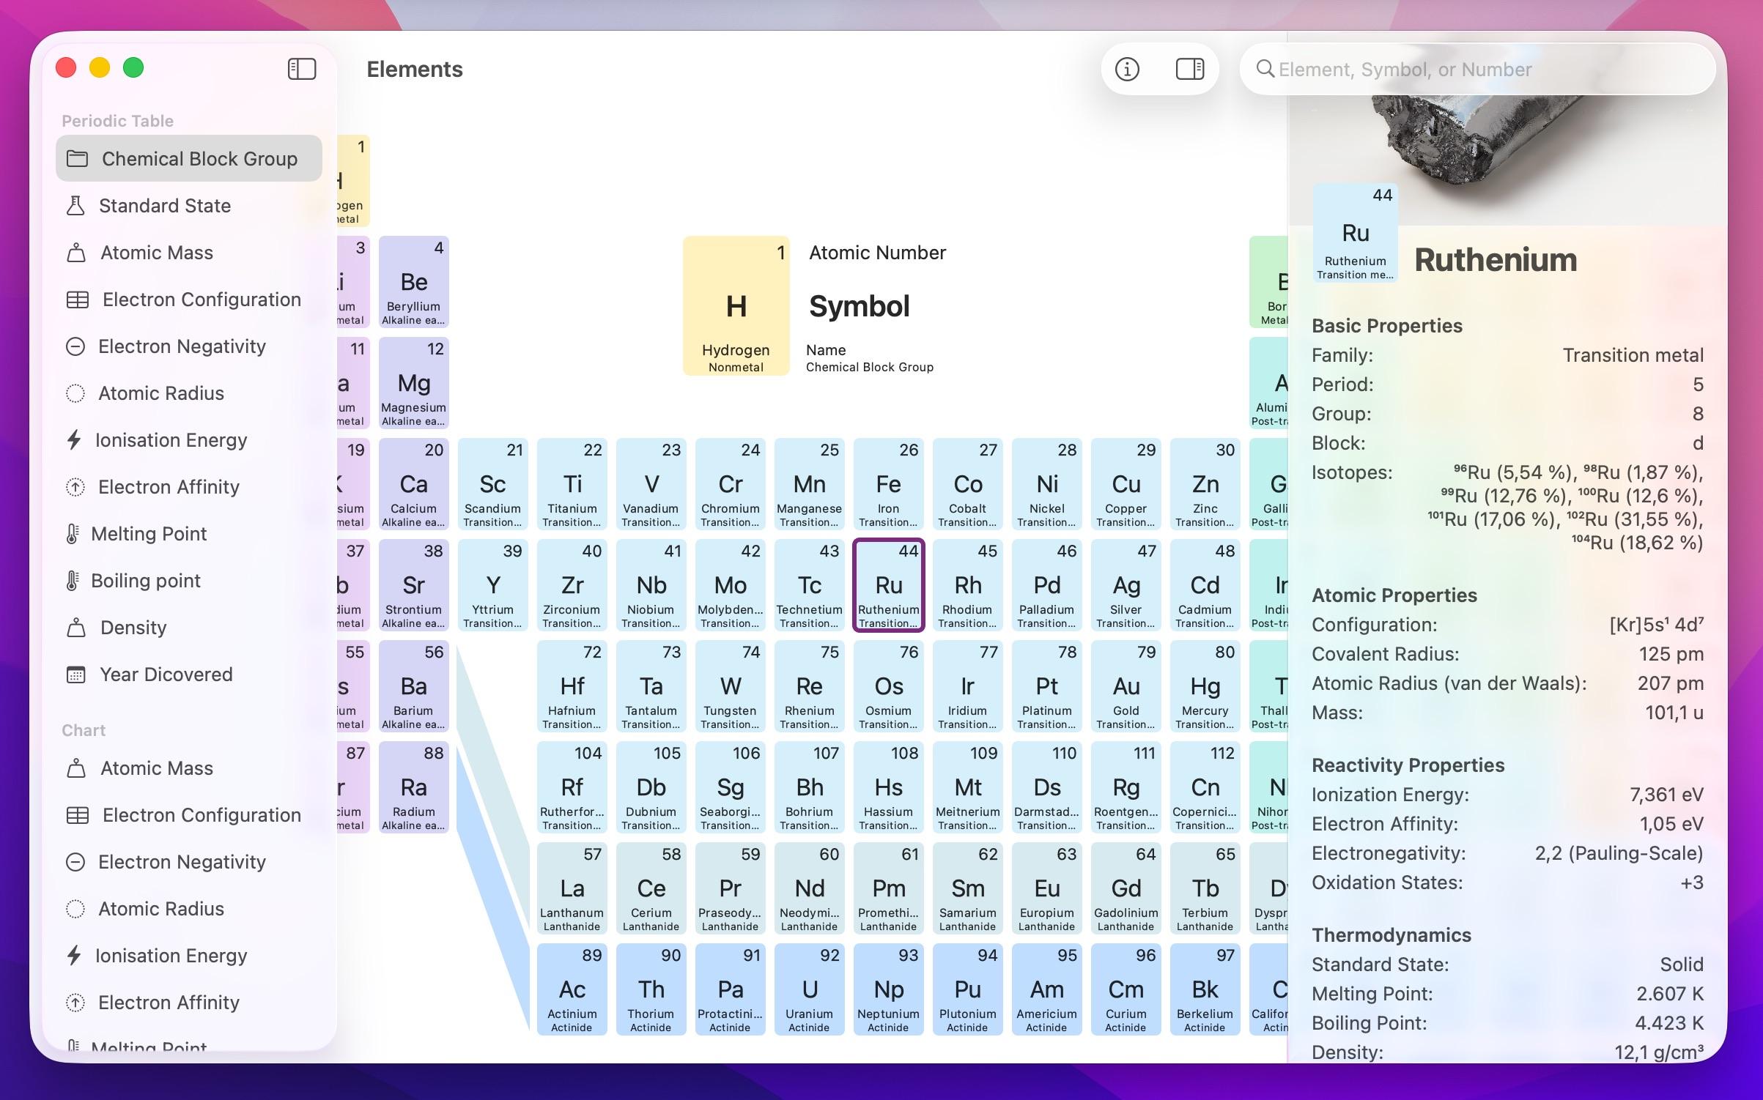
Task: Choose the Silver element tile
Action: pyautogui.click(x=1126, y=584)
